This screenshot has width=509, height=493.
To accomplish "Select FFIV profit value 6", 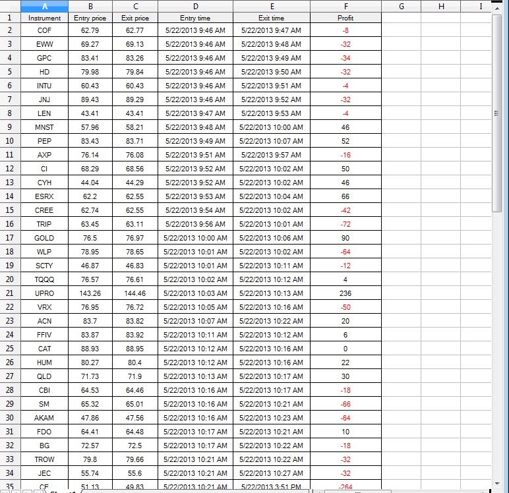I will pos(345,335).
